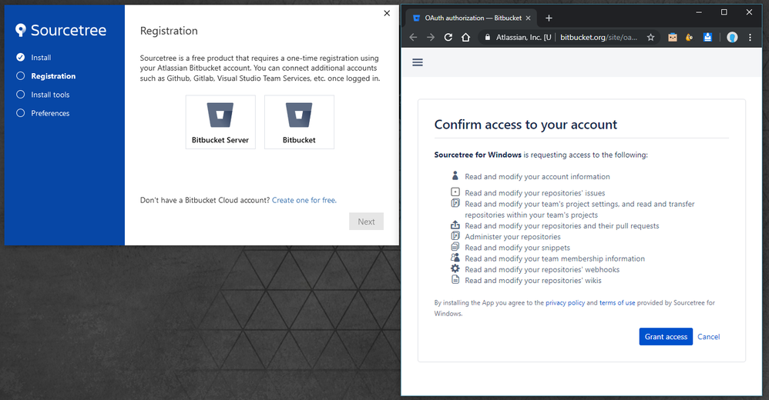
Task: Click 'Administer your repositories' text
Action: click(512, 237)
